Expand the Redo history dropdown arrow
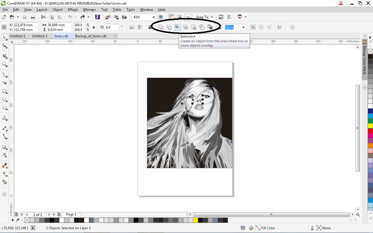The width and height of the screenshot is (373, 233). point(89,17)
